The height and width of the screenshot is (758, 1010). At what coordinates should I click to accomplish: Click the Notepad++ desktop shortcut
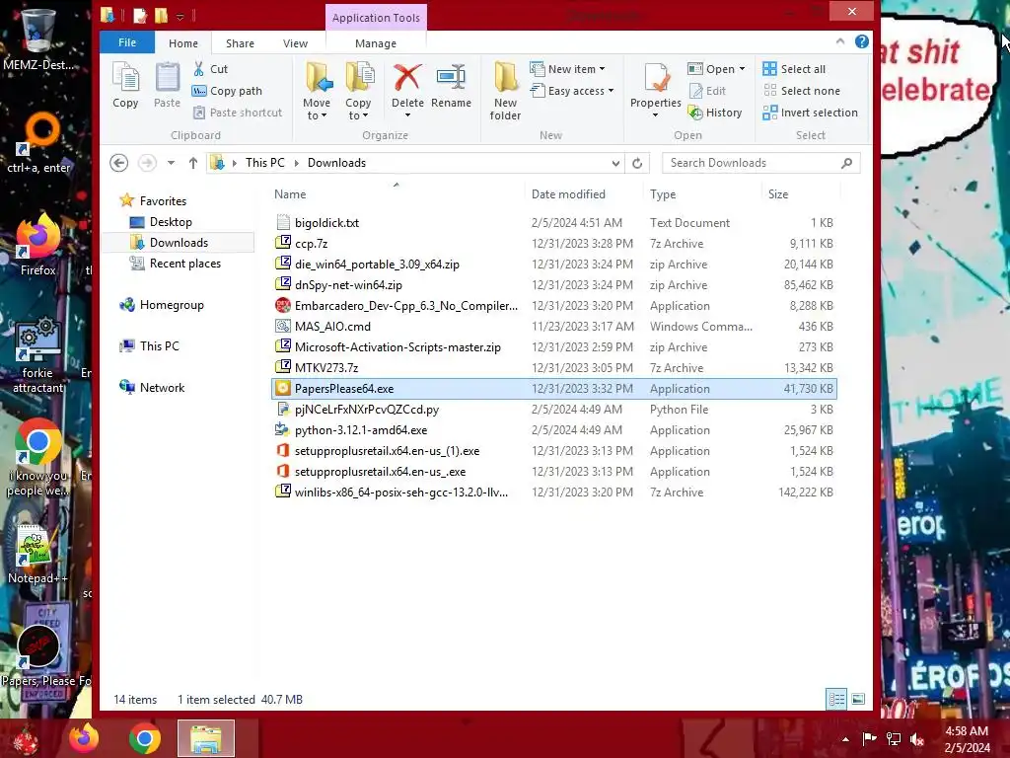click(x=36, y=555)
